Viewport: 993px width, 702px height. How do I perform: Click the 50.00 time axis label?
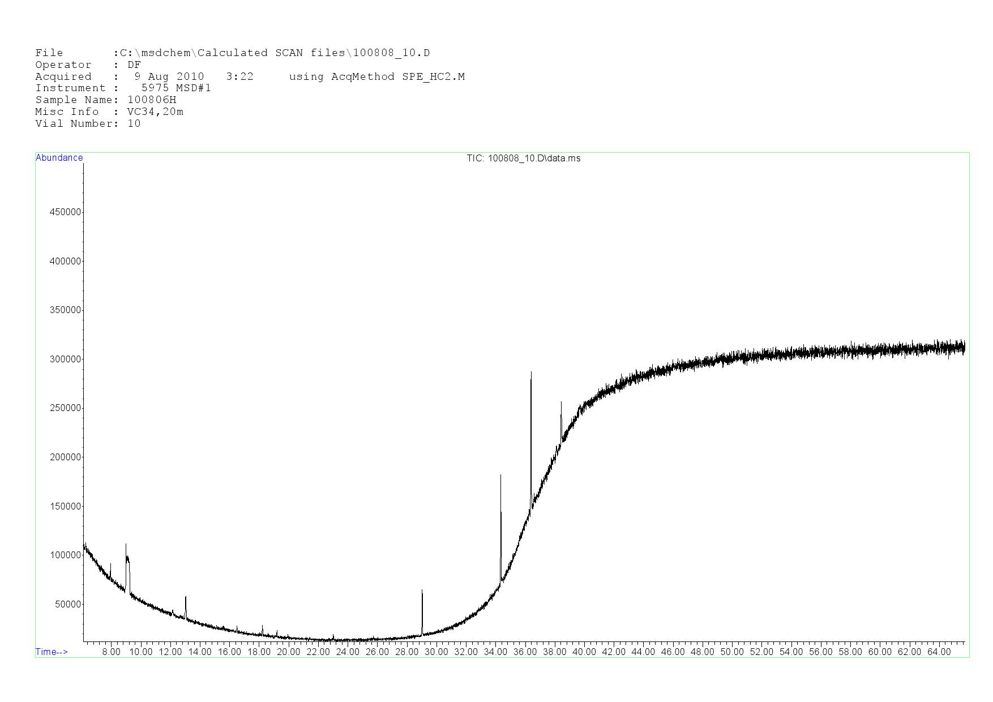pos(731,652)
